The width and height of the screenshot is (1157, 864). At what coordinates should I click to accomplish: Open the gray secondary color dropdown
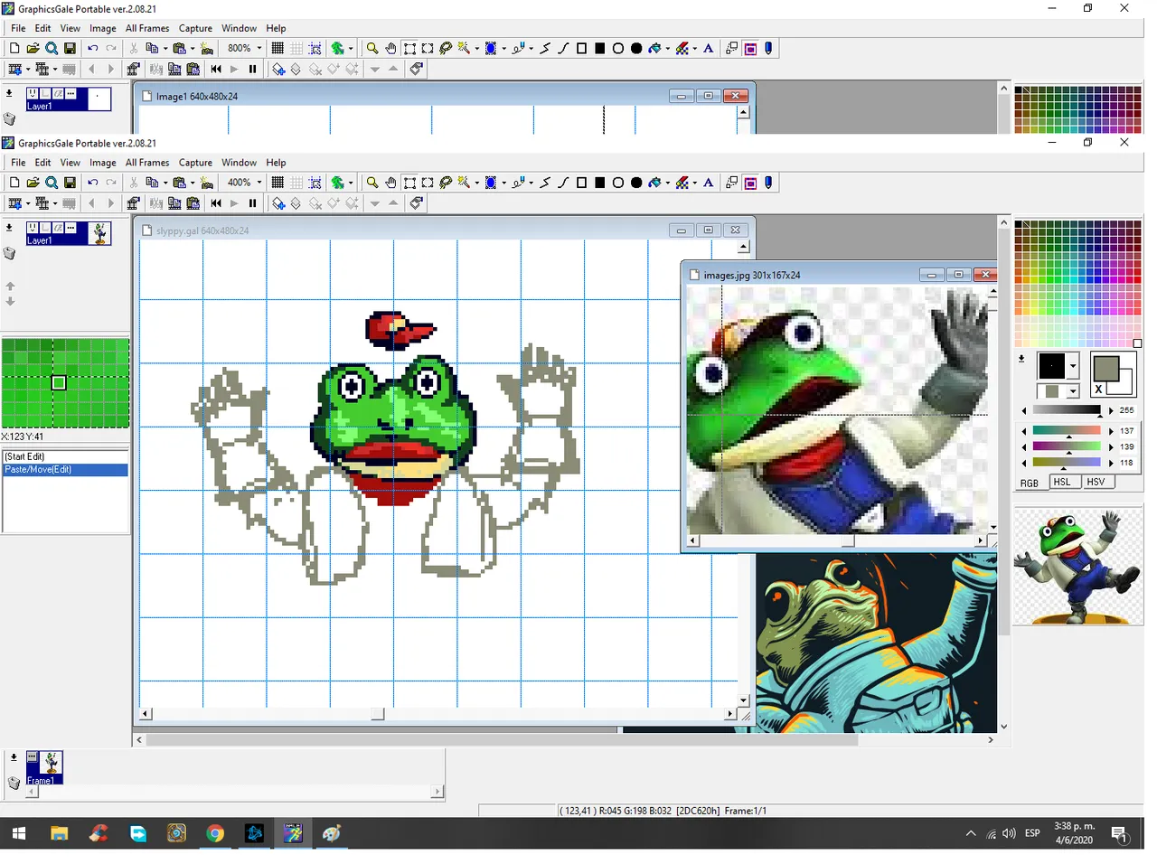(1073, 391)
